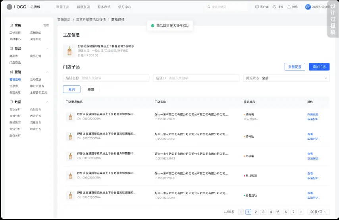
Task: Open 巨量千川 in top navigation
Action: pos(63,7)
